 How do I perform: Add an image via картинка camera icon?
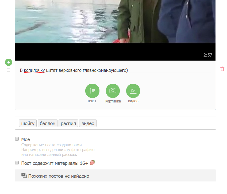click(x=113, y=91)
